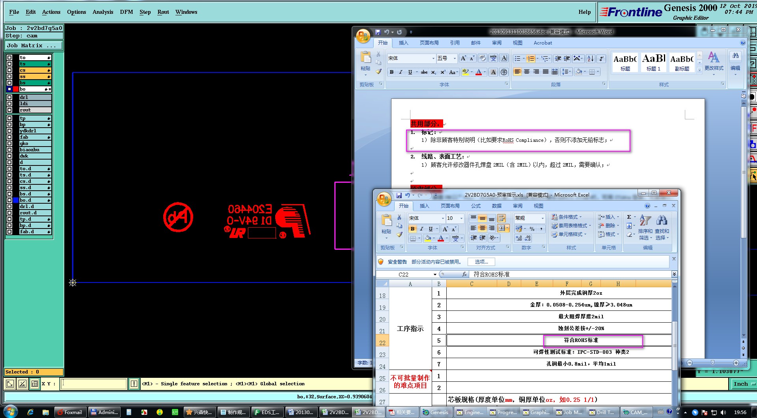Click security warning Options button
Image resolution: width=757 pixels, height=418 pixels.
[x=481, y=262]
